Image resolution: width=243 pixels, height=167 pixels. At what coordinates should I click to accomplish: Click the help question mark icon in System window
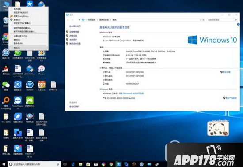[238, 24]
